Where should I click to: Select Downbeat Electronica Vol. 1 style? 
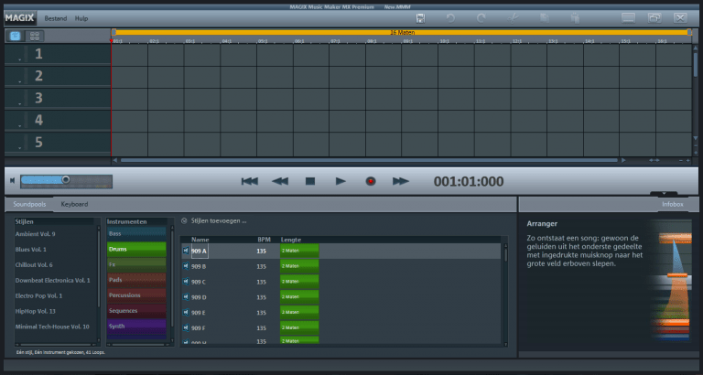click(53, 281)
